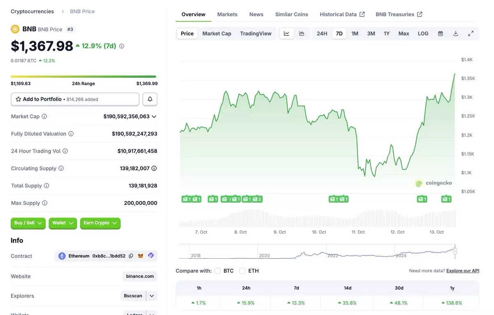Click Market Cap info icon

44,116
